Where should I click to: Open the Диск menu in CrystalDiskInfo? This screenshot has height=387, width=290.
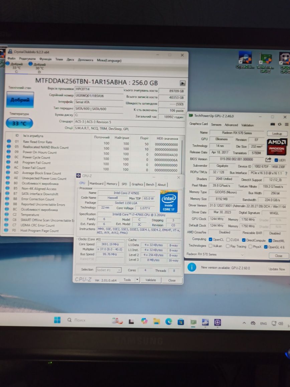click(x=70, y=60)
